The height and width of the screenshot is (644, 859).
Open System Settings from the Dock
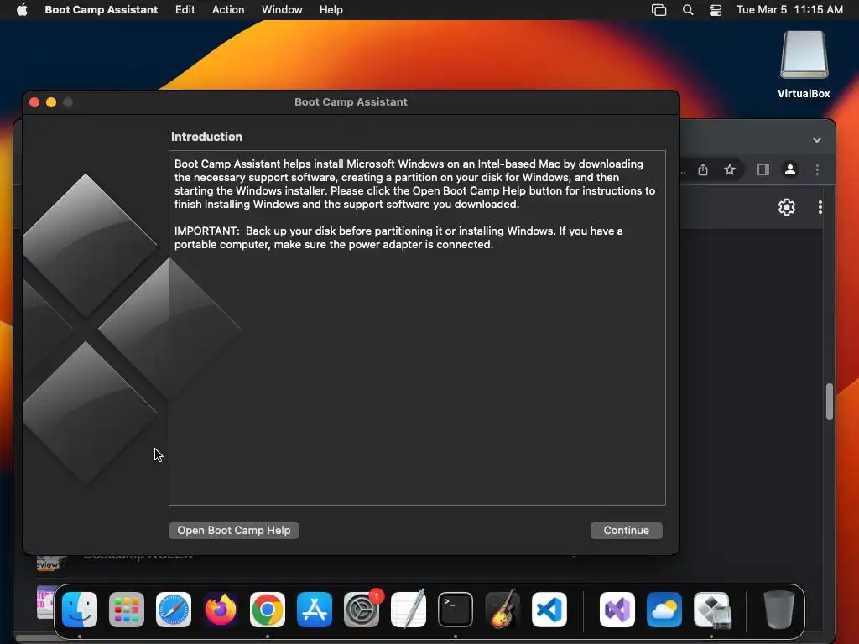pyautogui.click(x=362, y=609)
